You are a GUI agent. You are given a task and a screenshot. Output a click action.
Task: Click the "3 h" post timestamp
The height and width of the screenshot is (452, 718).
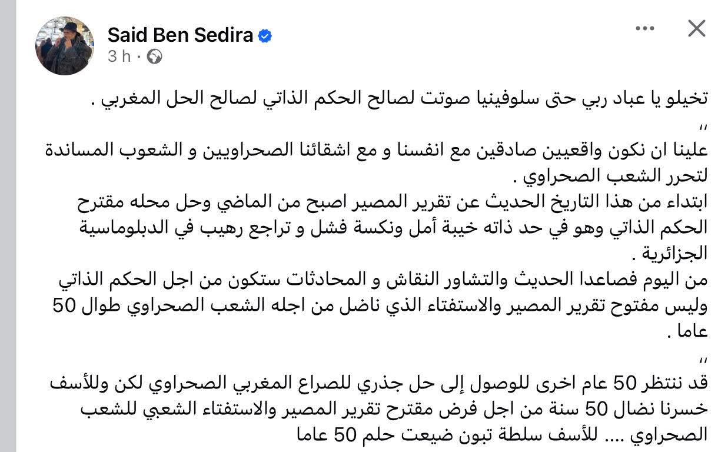pyautogui.click(x=118, y=56)
